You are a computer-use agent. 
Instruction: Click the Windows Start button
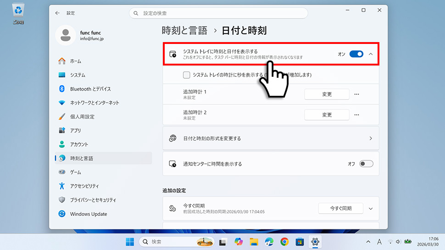[130, 241]
